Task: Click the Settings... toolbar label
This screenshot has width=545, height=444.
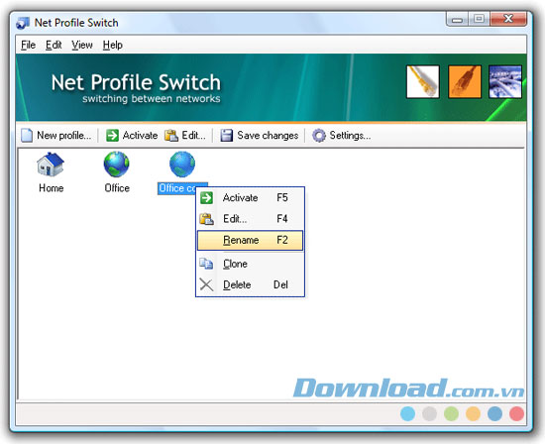Action: pyautogui.click(x=350, y=135)
